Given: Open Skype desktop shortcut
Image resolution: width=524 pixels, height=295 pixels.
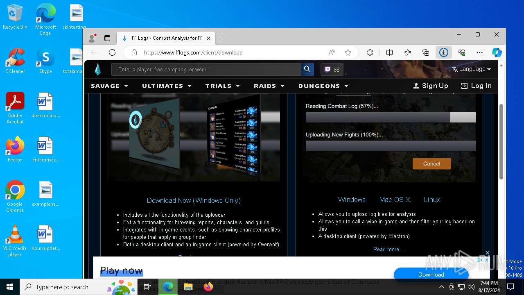Looking at the screenshot, I should [x=45, y=61].
